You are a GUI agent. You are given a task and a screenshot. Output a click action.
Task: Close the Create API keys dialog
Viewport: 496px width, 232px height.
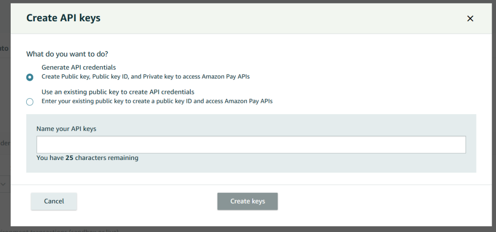[469, 18]
